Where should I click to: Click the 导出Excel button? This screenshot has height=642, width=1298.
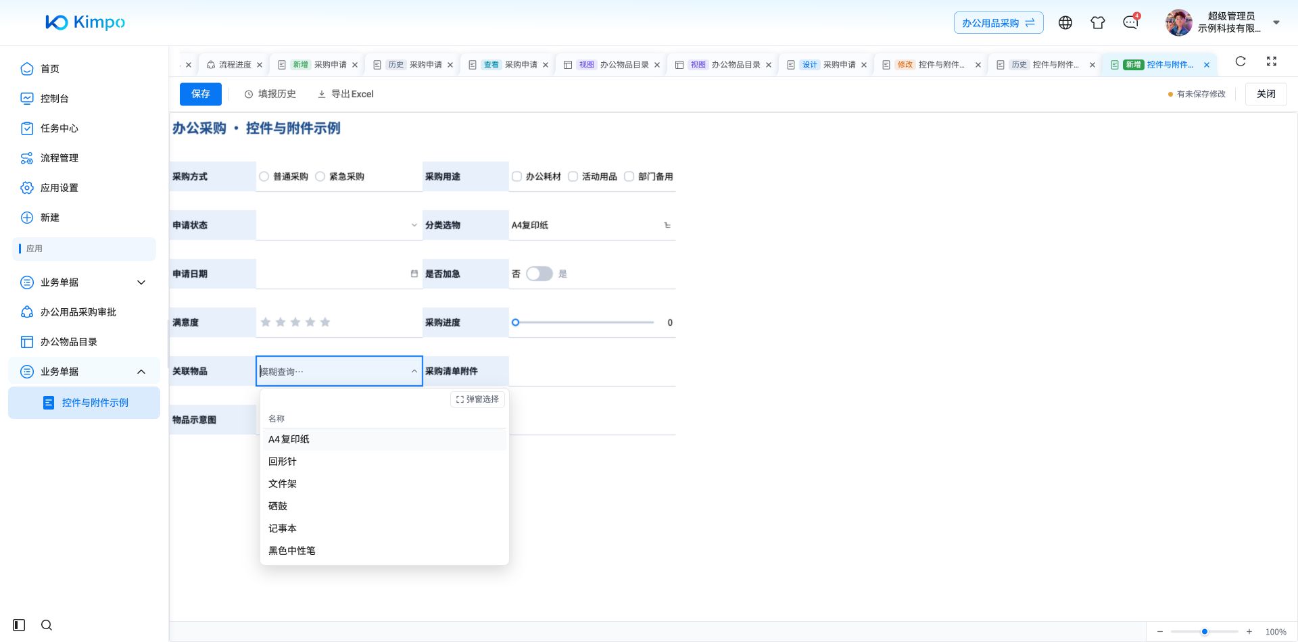(x=345, y=94)
